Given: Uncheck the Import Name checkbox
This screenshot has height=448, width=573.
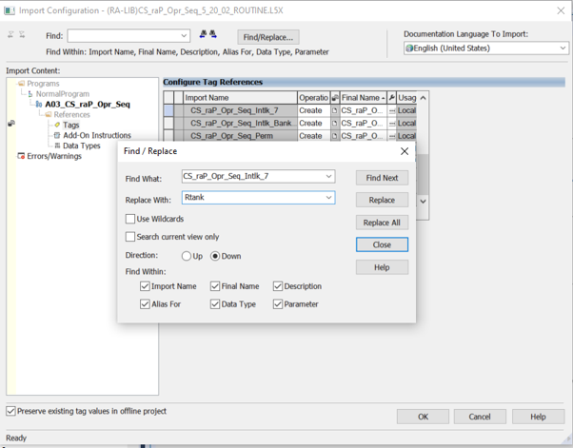Looking at the screenshot, I should [x=145, y=286].
